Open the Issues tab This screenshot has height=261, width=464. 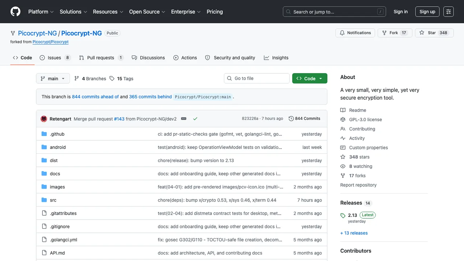pyautogui.click(x=55, y=58)
